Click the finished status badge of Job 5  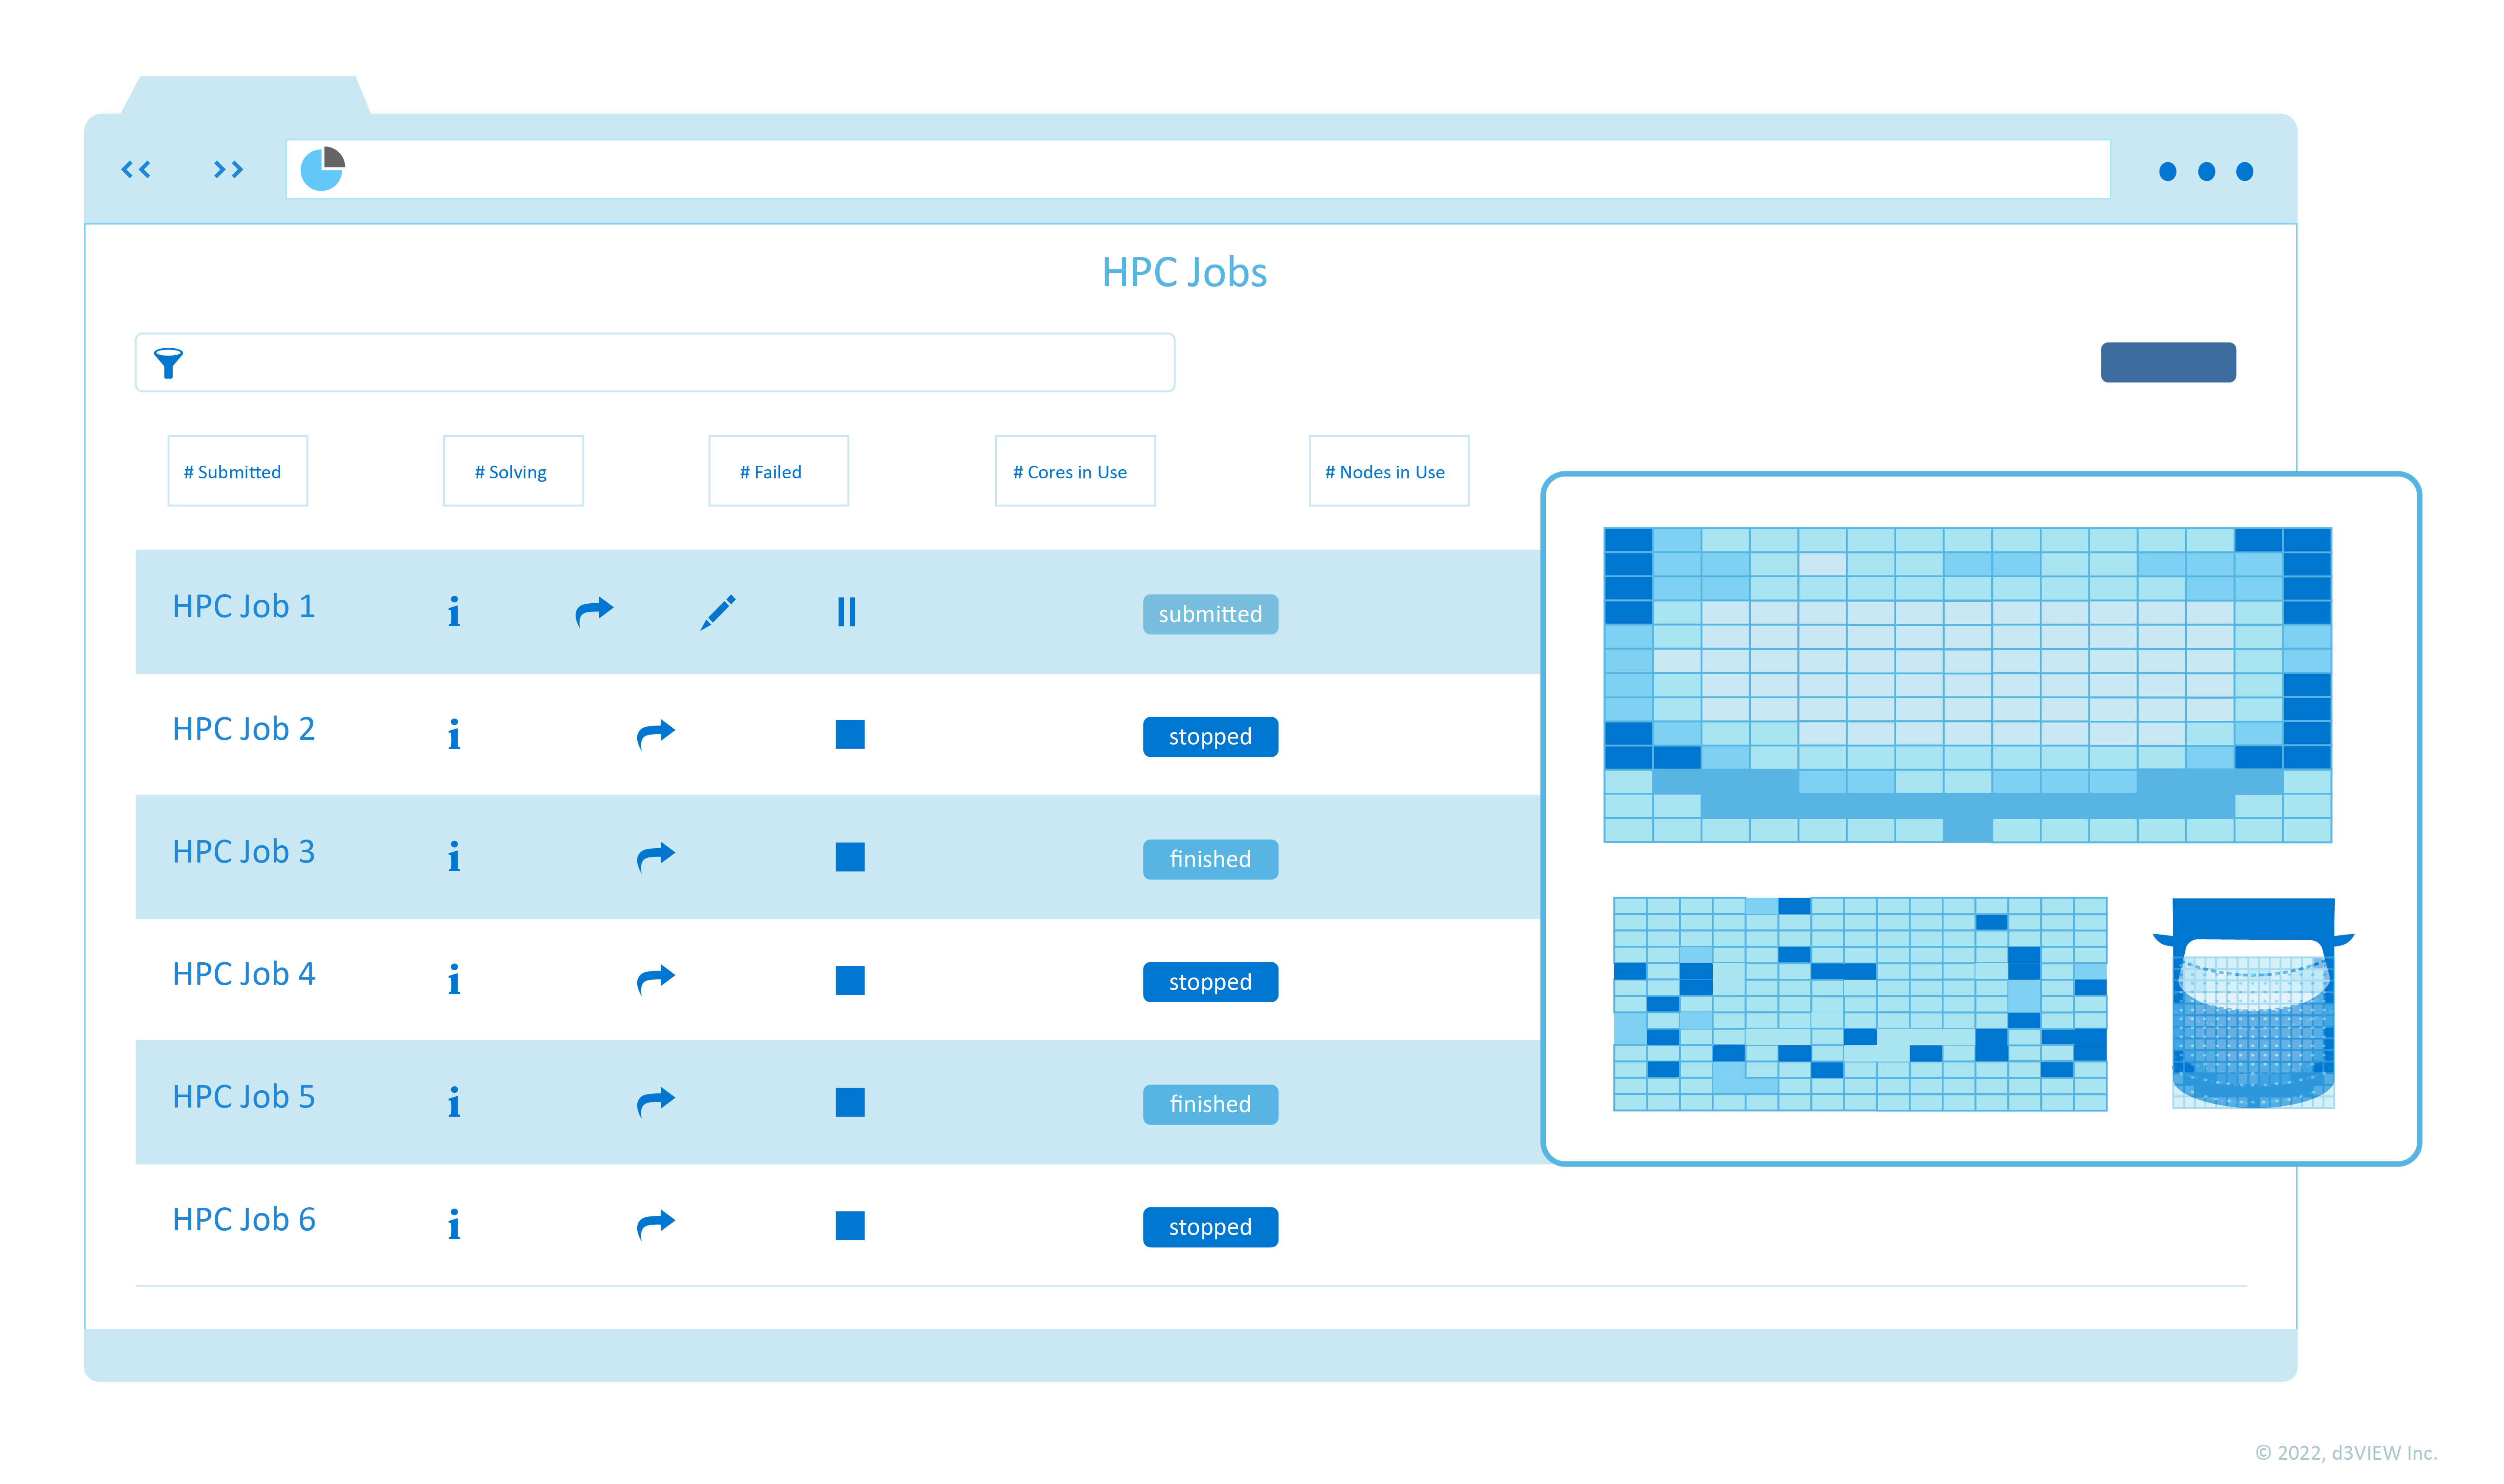point(1210,1104)
